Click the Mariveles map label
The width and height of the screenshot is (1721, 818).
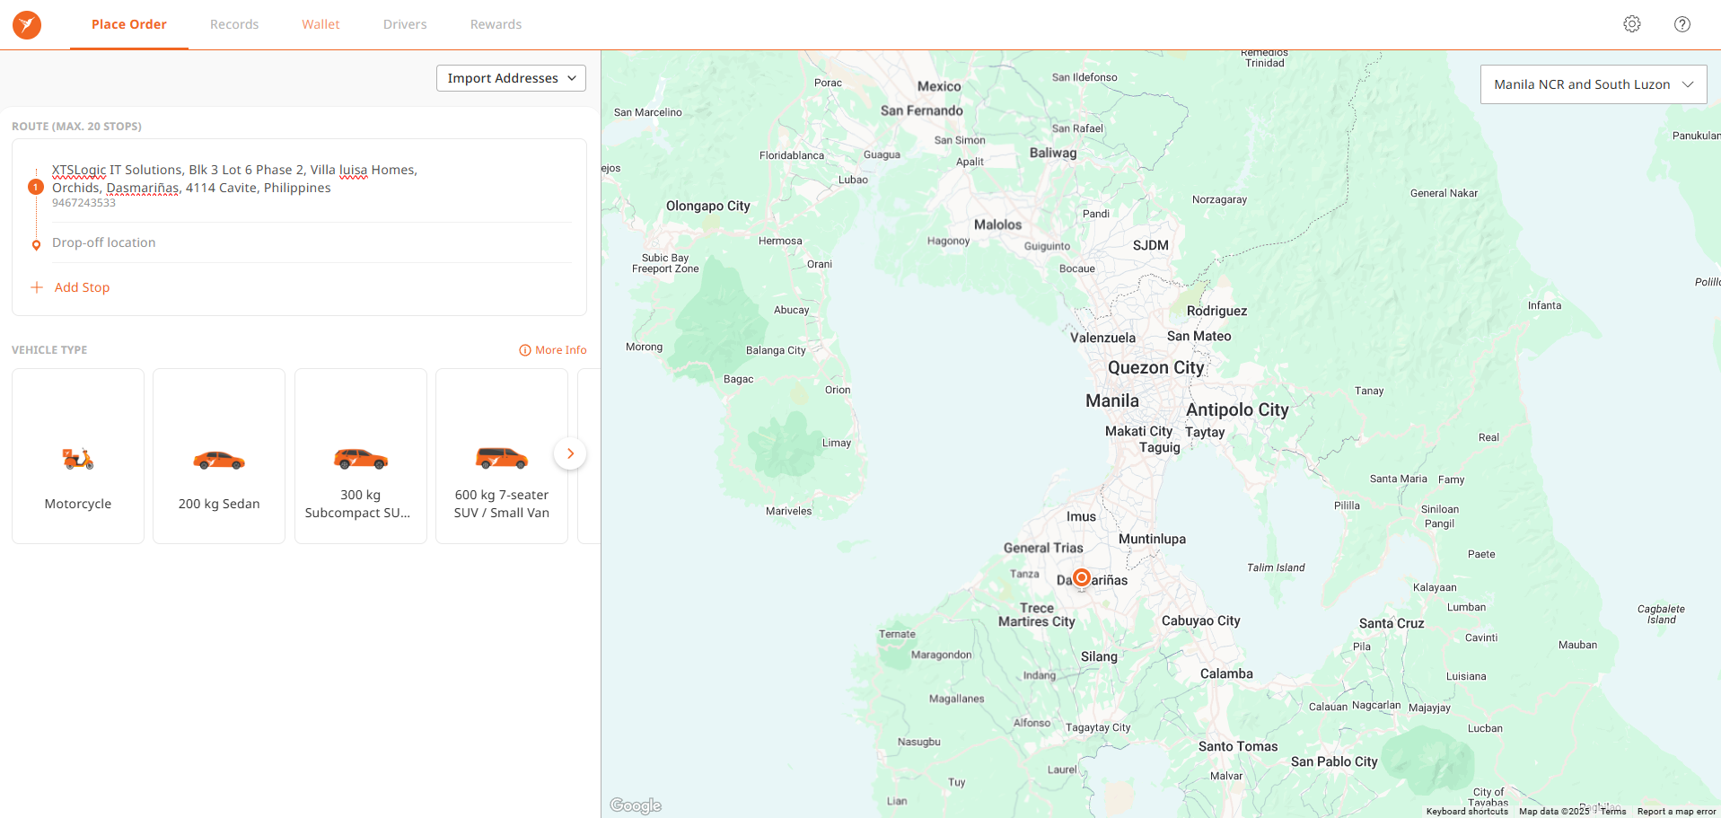tap(788, 511)
